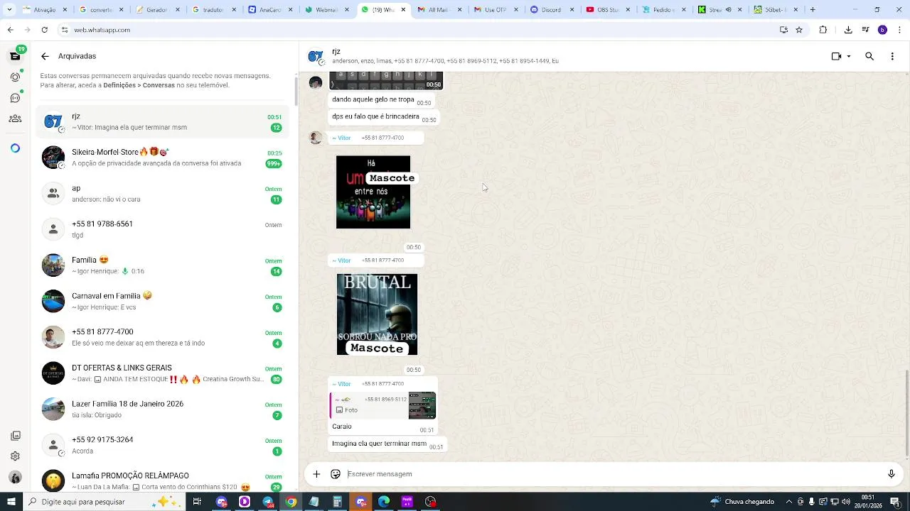Switch to the AnaCard browser tab
The height and width of the screenshot is (511, 910).
point(269,10)
